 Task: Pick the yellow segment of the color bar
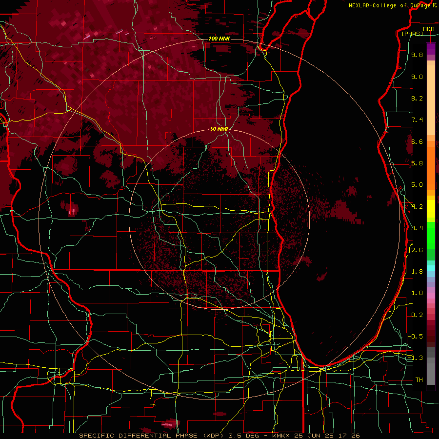431,209
